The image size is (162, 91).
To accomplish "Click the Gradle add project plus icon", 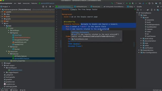I will [x=141, y=10].
